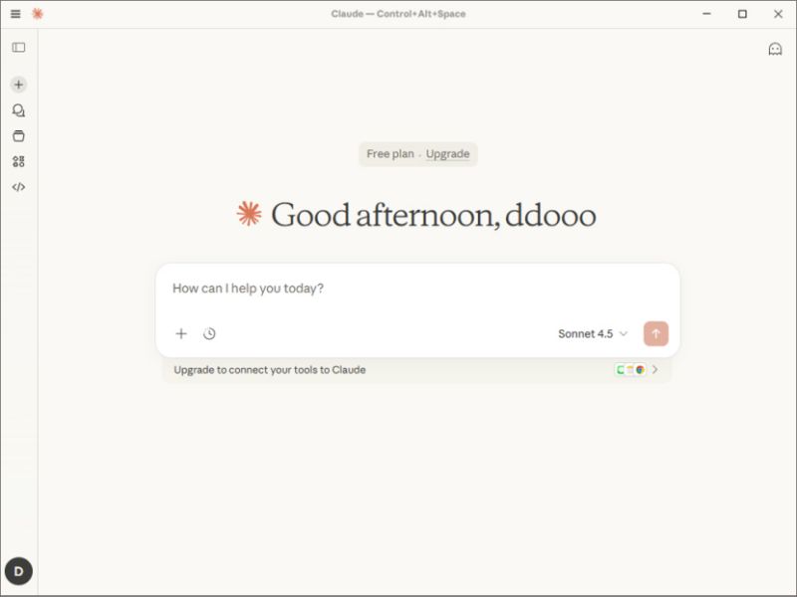Open the Sonnet 4.5 model dropdown
797x597 pixels.
click(x=593, y=333)
